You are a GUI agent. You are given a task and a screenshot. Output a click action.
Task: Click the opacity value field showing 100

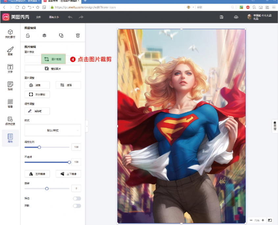[76, 162]
